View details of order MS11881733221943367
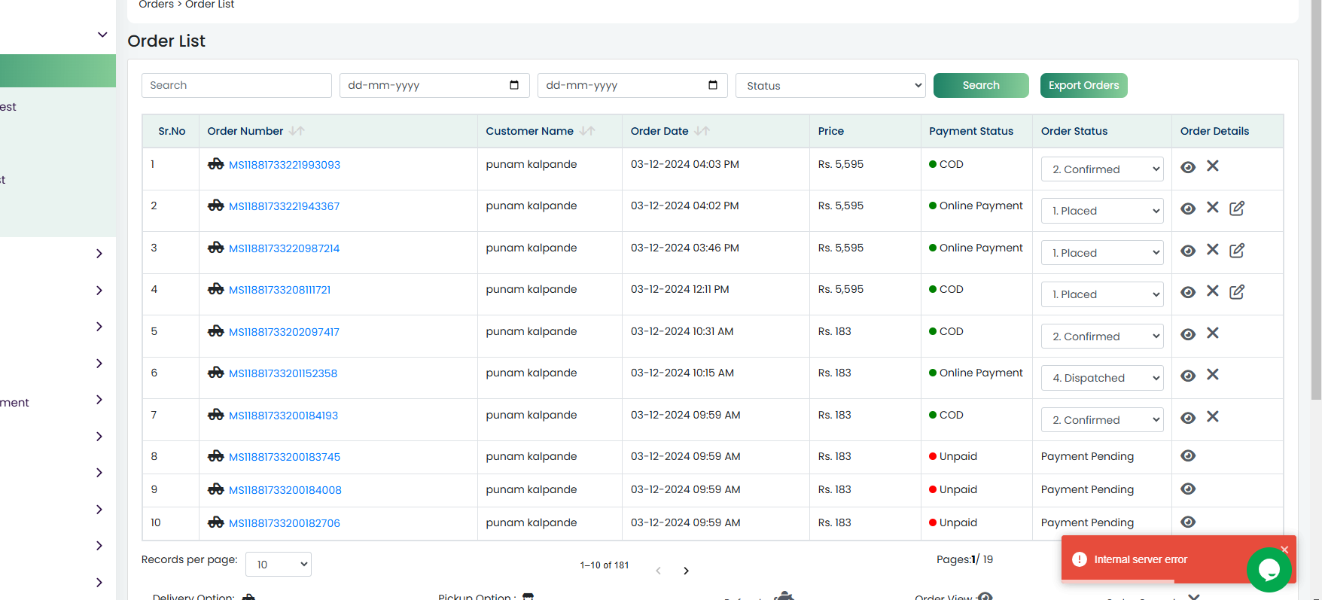This screenshot has width=1322, height=600. tap(1188, 209)
